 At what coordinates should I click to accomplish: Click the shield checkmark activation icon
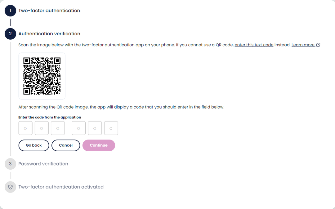10,187
